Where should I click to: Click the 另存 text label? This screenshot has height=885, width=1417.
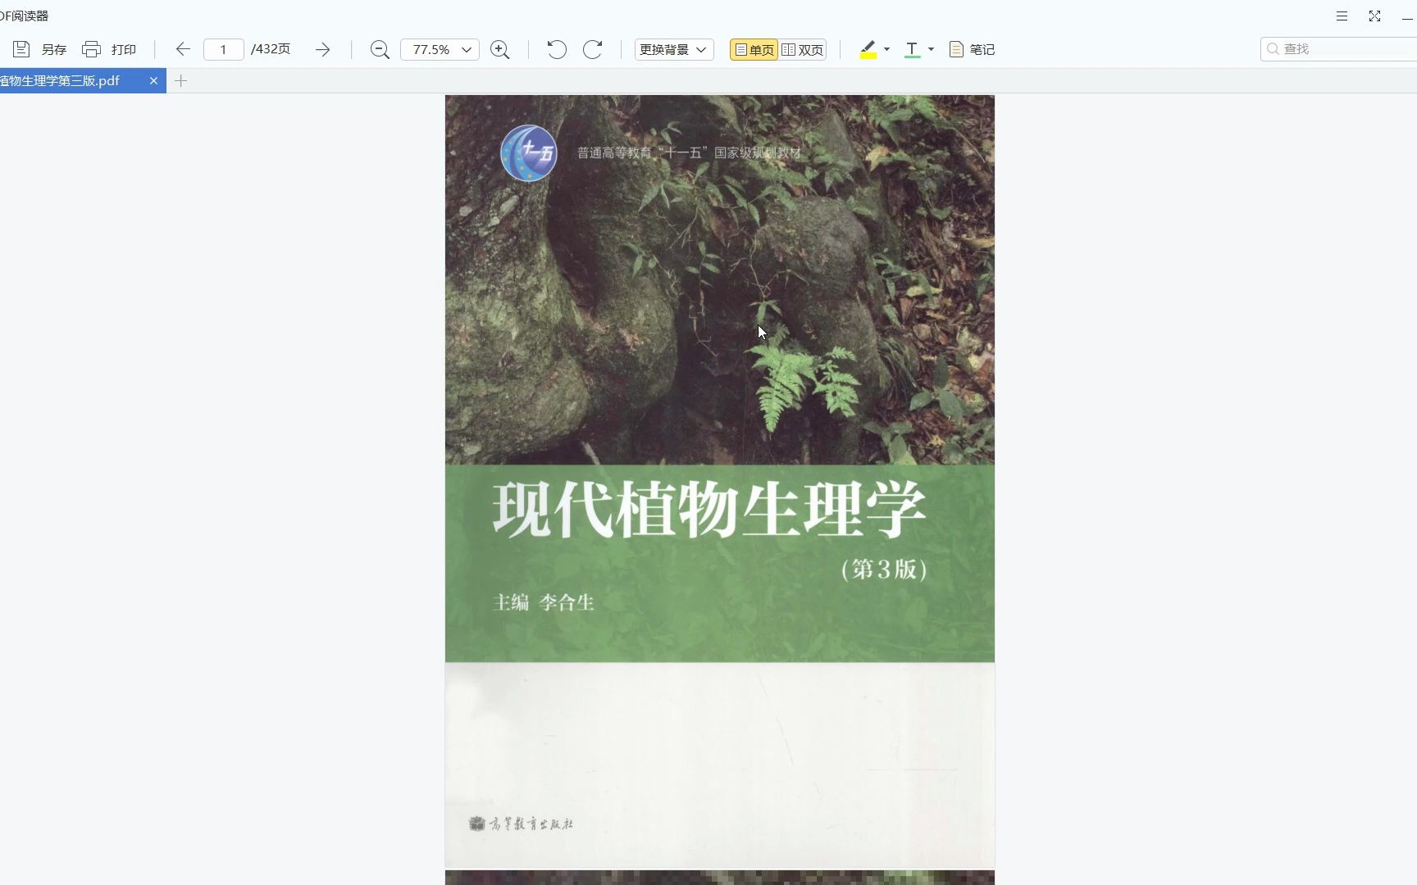pos(54,49)
